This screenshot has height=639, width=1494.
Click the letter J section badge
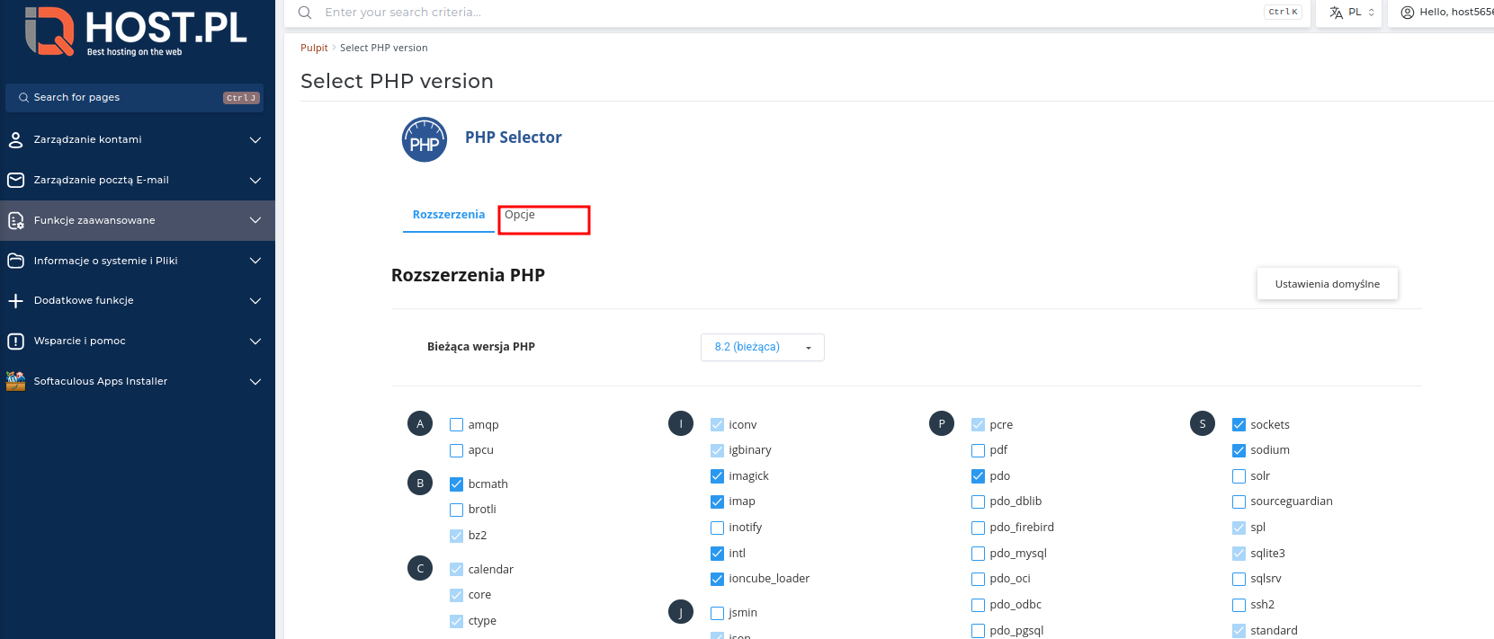tap(681, 612)
